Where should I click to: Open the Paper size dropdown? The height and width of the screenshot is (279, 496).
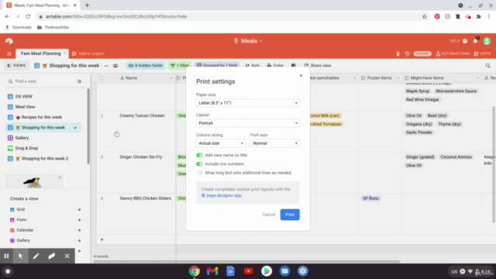pyautogui.click(x=248, y=103)
